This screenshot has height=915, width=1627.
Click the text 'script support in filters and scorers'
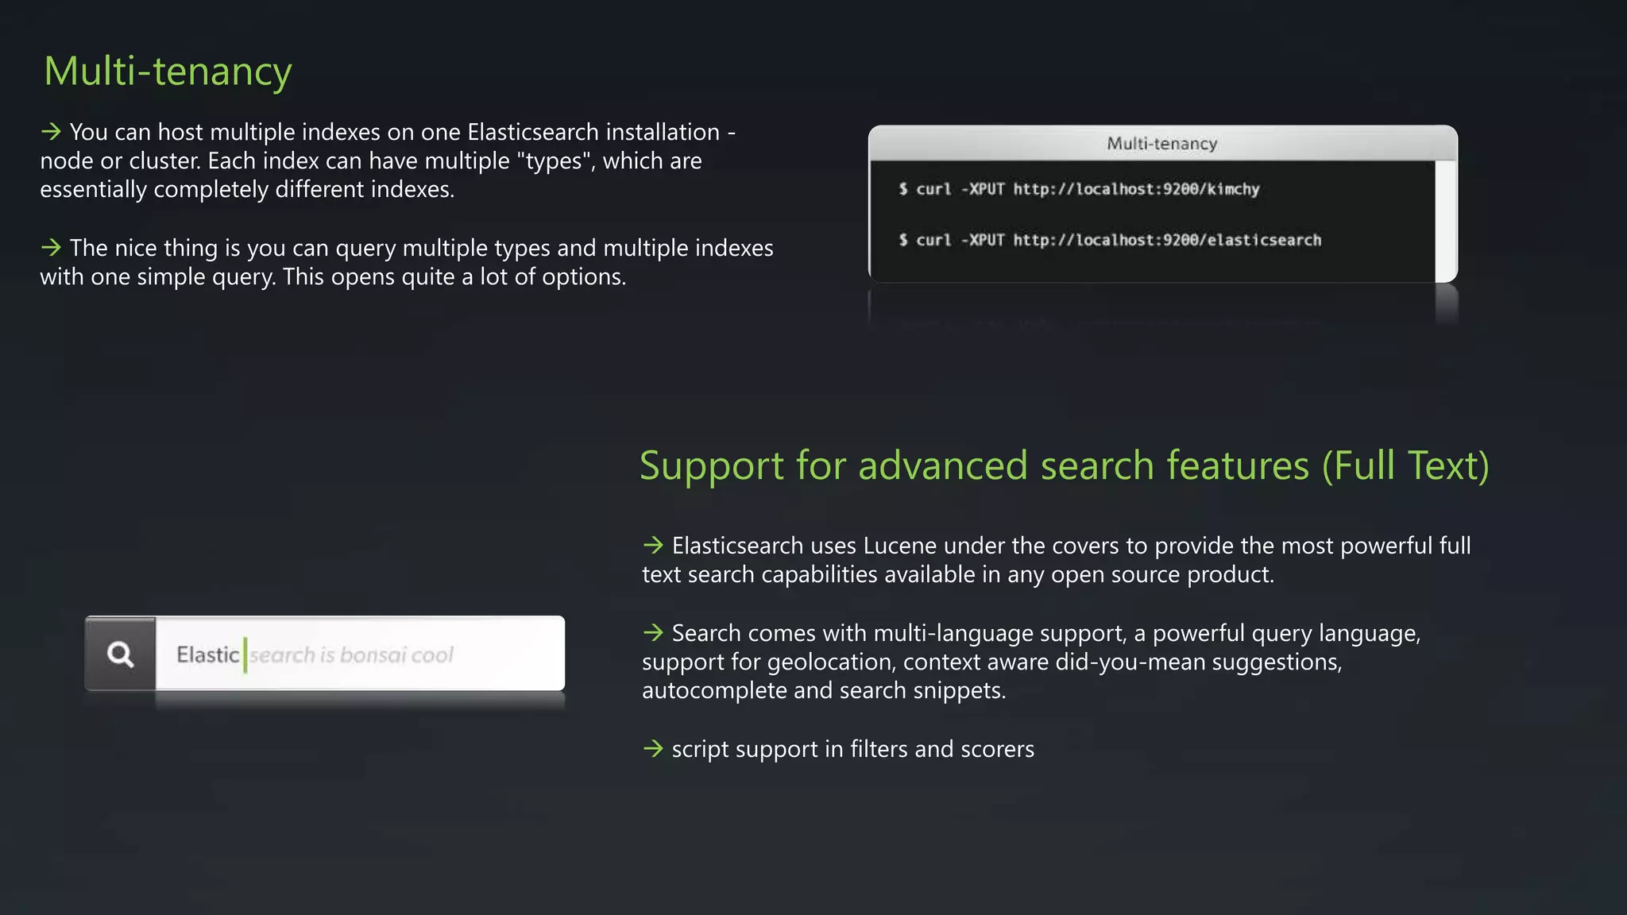(853, 749)
